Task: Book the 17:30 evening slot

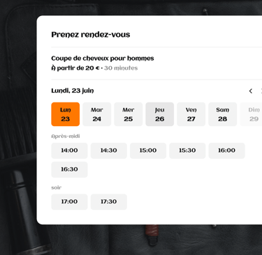Action: click(x=109, y=202)
